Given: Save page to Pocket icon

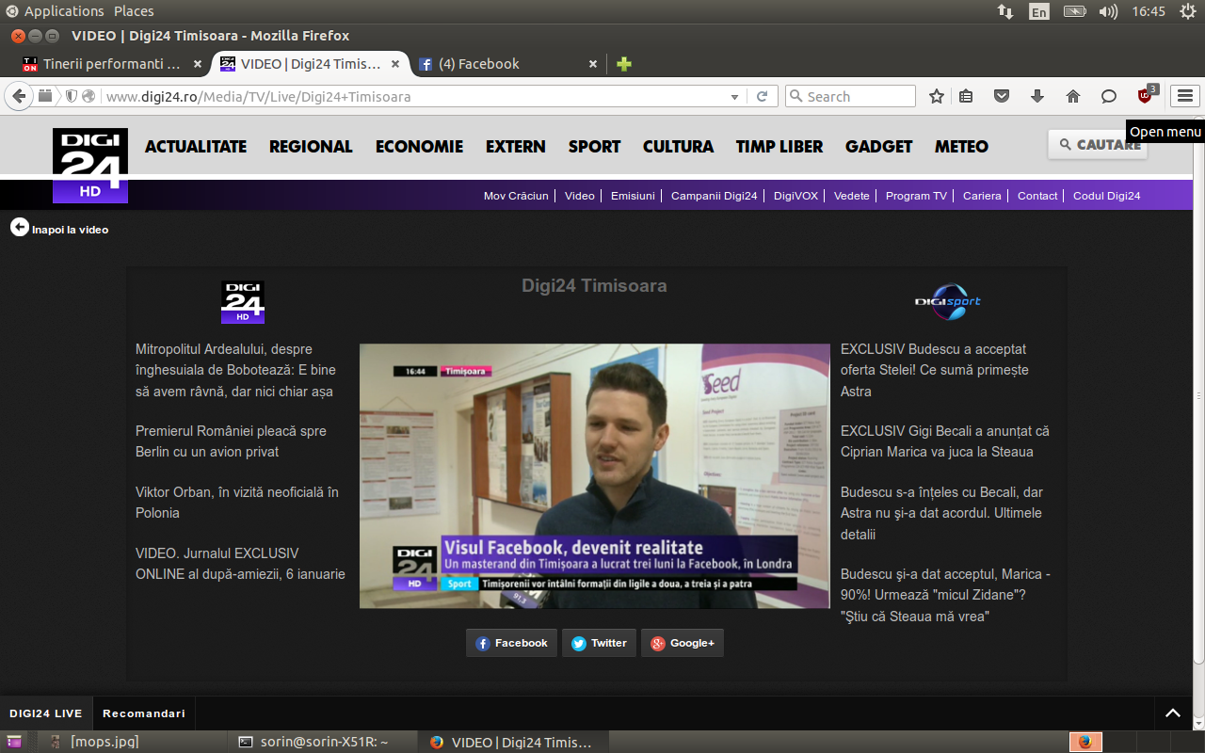Looking at the screenshot, I should click(1002, 96).
